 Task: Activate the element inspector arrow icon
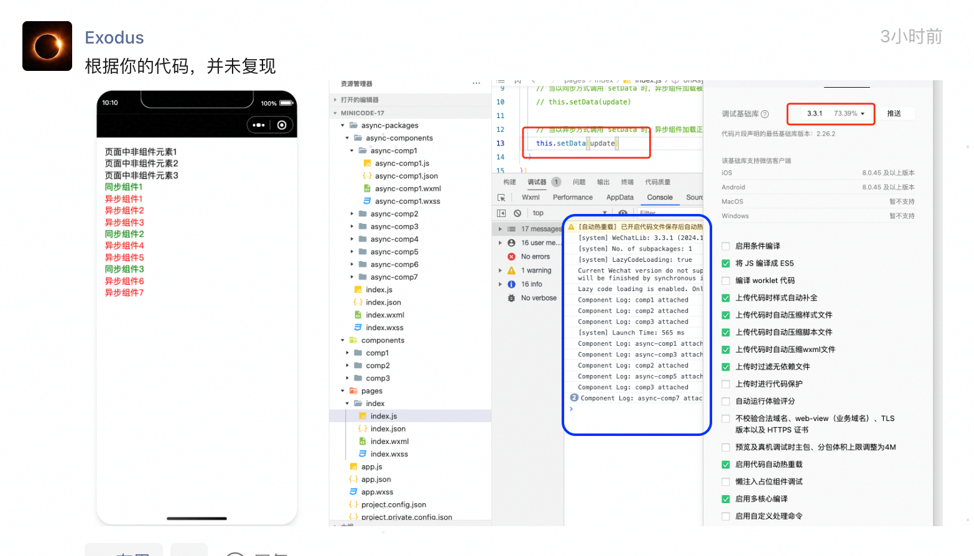click(501, 197)
